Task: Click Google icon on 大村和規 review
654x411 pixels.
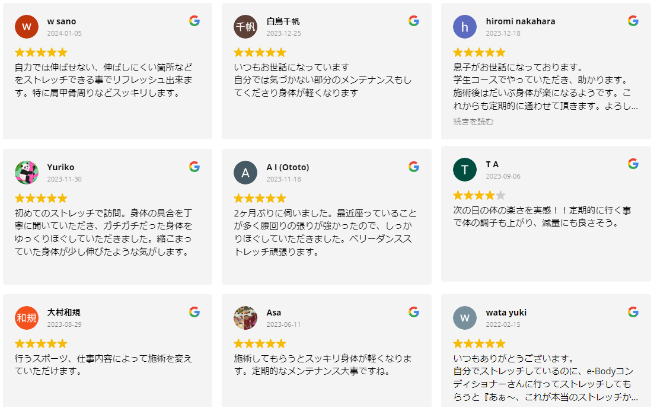Action: click(x=194, y=312)
